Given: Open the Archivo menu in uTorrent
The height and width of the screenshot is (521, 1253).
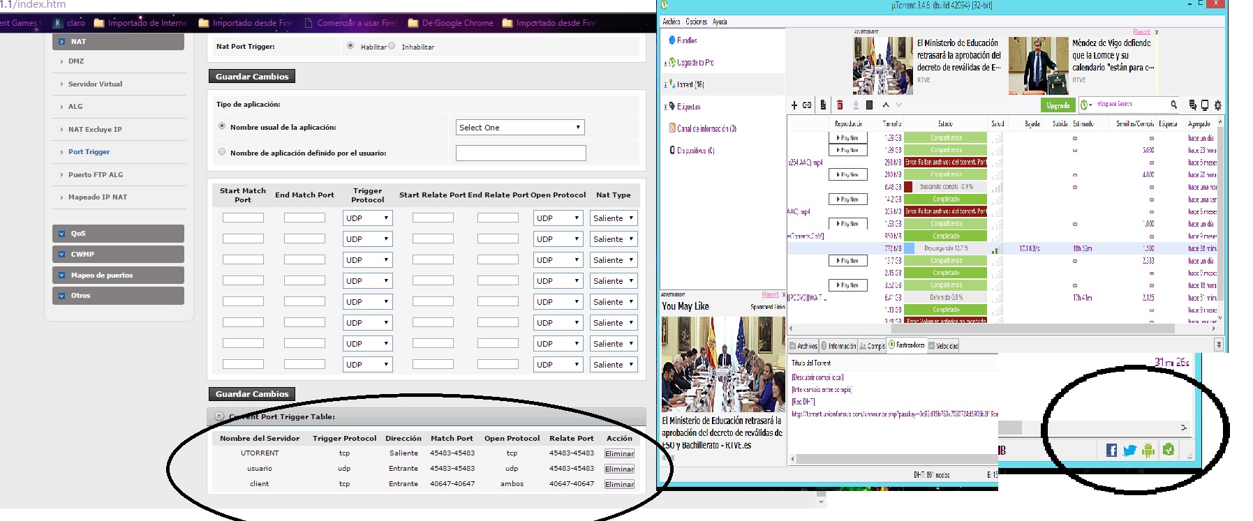Looking at the screenshot, I should 671,22.
